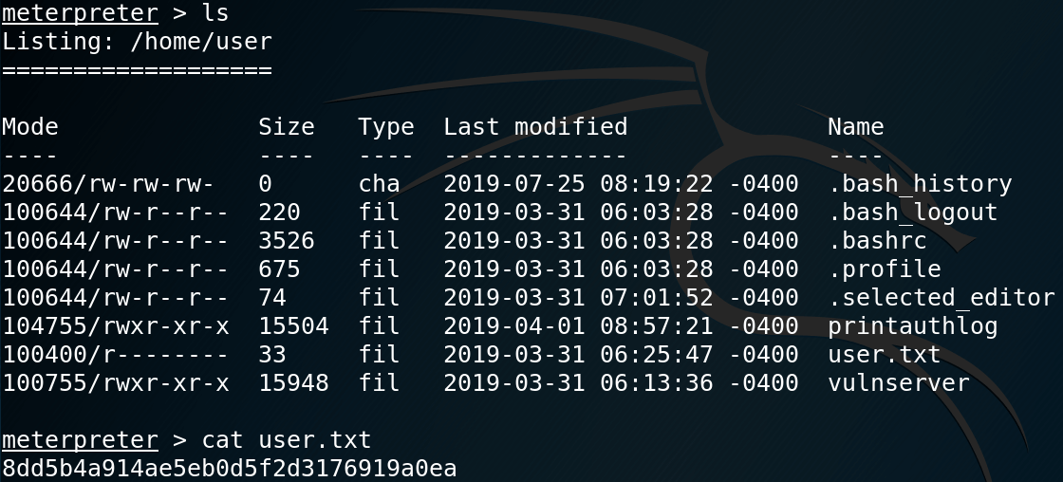Click the Type column header
The height and width of the screenshot is (482, 1063).
click(385, 127)
